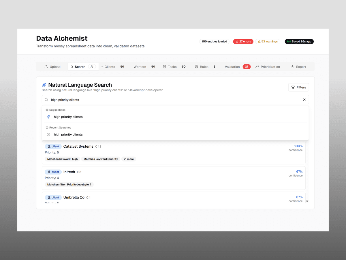Open the Prioritization tab
346x260 pixels.
268,67
